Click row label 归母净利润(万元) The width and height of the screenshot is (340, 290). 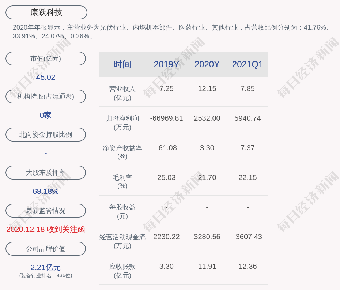[122, 123]
